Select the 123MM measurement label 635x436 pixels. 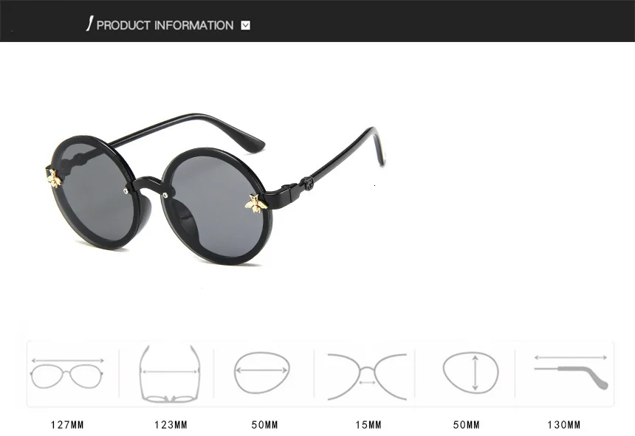click(x=171, y=425)
